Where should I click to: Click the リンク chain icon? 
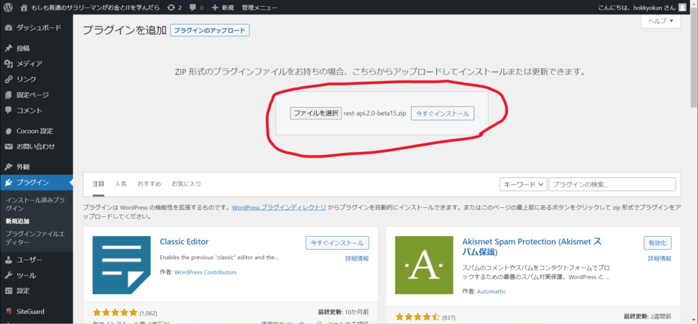[x=8, y=79]
